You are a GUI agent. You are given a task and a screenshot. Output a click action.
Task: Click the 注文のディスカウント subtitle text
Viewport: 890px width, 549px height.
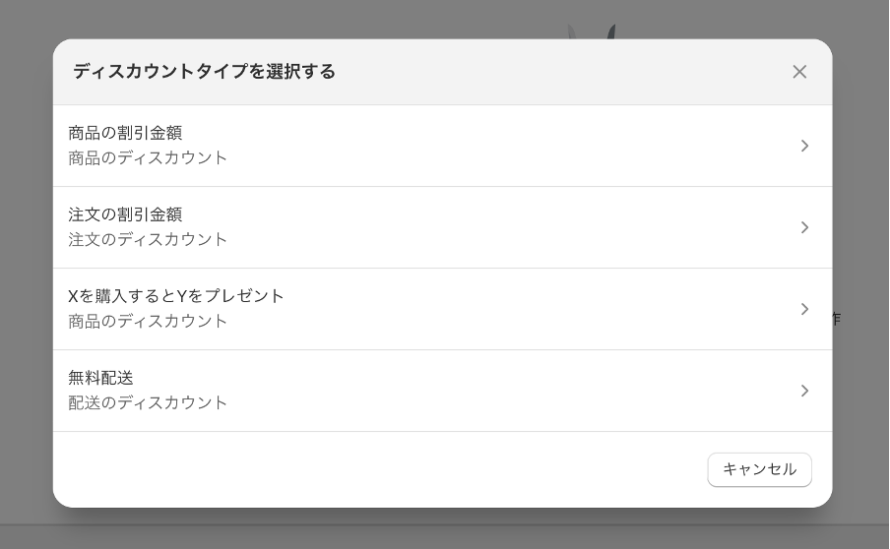(x=148, y=239)
